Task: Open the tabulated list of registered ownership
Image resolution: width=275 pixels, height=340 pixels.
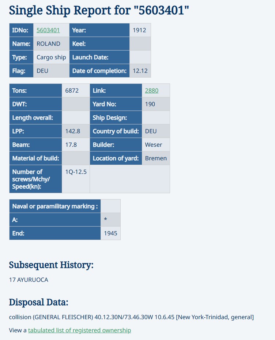Action: pyautogui.click(x=79, y=330)
